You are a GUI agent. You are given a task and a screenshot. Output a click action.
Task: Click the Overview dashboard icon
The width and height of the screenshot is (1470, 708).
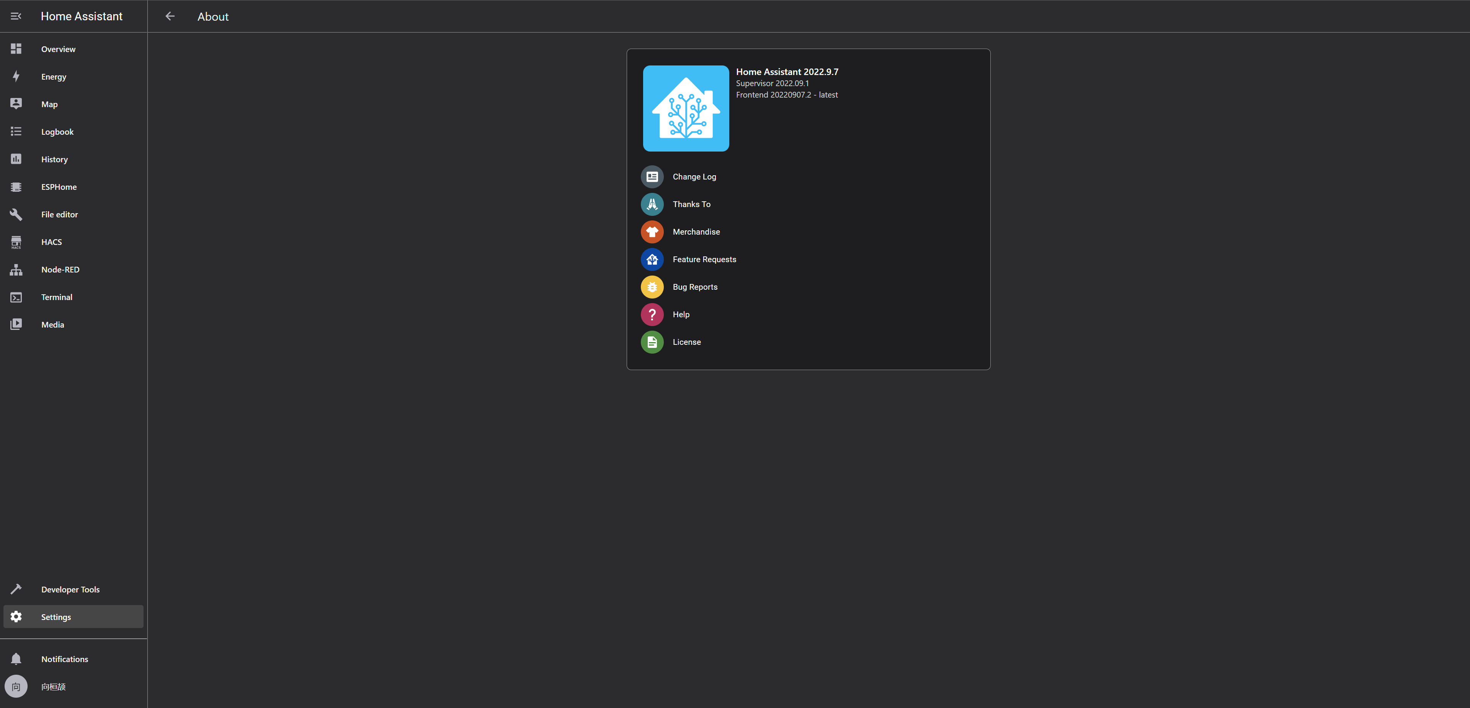point(16,49)
